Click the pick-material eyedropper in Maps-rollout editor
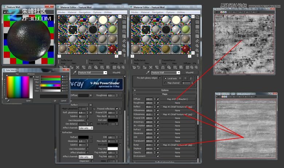The height and width of the screenshot is (168, 284). [148, 72]
